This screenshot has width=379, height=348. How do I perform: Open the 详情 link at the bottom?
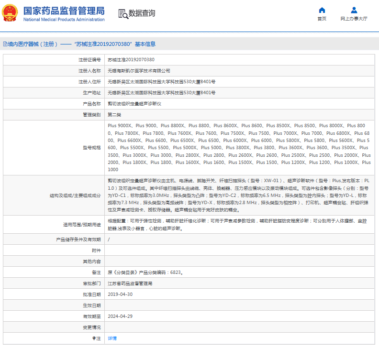coord(111,338)
